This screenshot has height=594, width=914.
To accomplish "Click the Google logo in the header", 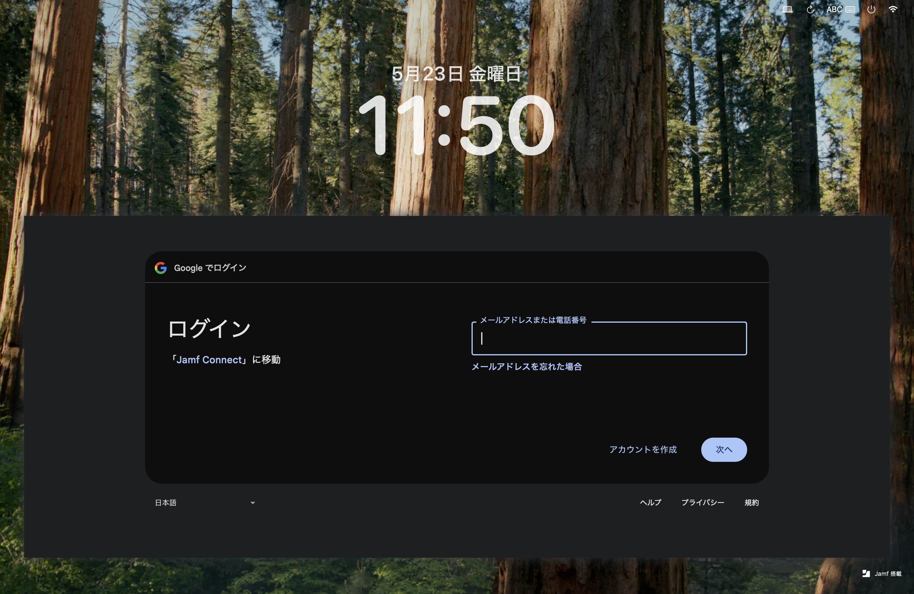I will point(160,268).
